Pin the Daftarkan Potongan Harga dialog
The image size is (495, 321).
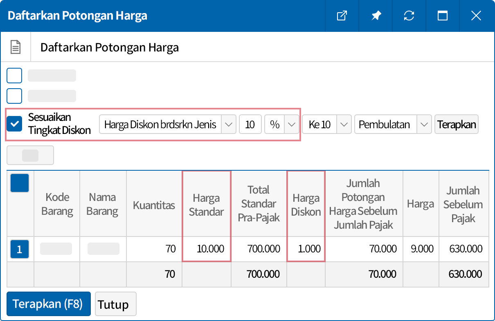coord(376,16)
